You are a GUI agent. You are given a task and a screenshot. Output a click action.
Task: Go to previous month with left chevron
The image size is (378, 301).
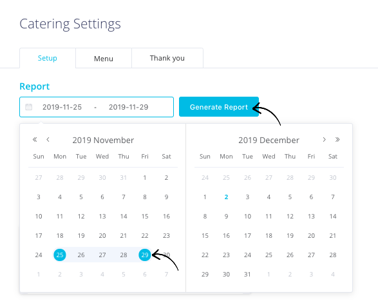[x=48, y=139]
